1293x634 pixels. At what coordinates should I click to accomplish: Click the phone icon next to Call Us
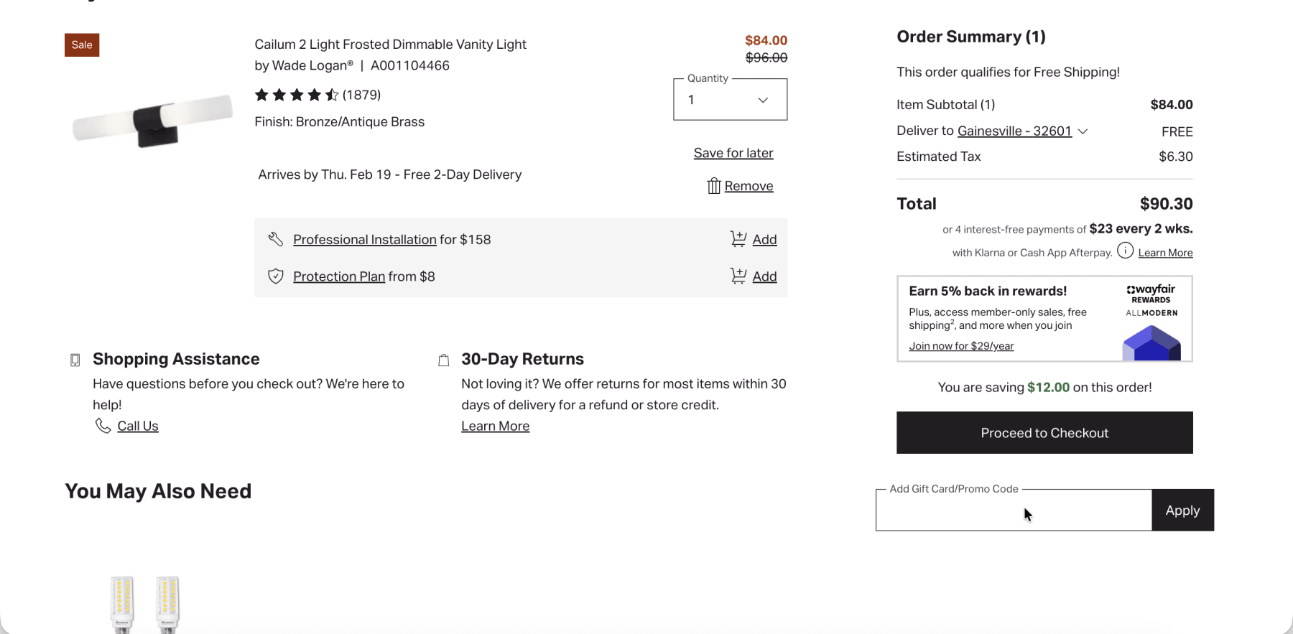tap(103, 426)
